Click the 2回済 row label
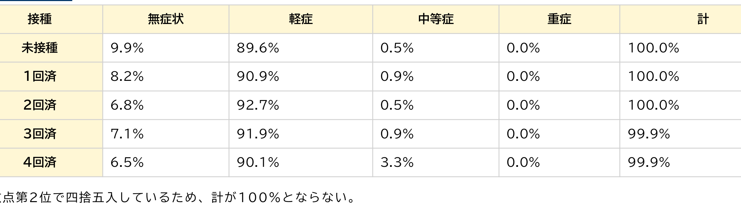 40,105
